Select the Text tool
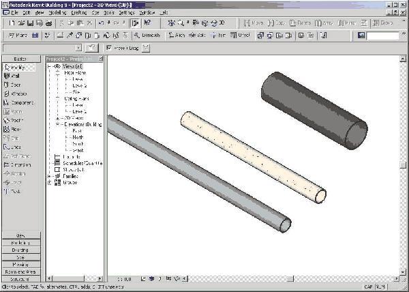This screenshot has width=409, height=292. click(12, 191)
